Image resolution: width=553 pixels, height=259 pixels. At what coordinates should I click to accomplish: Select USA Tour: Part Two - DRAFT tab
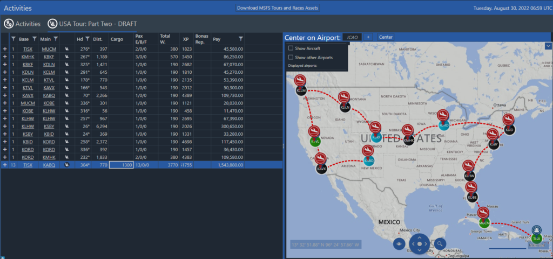[x=92, y=24]
